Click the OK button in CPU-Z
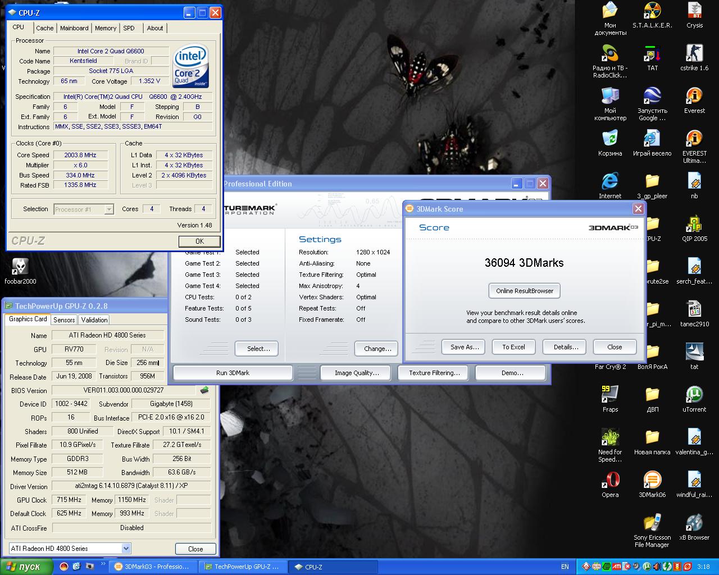 pyautogui.click(x=199, y=241)
